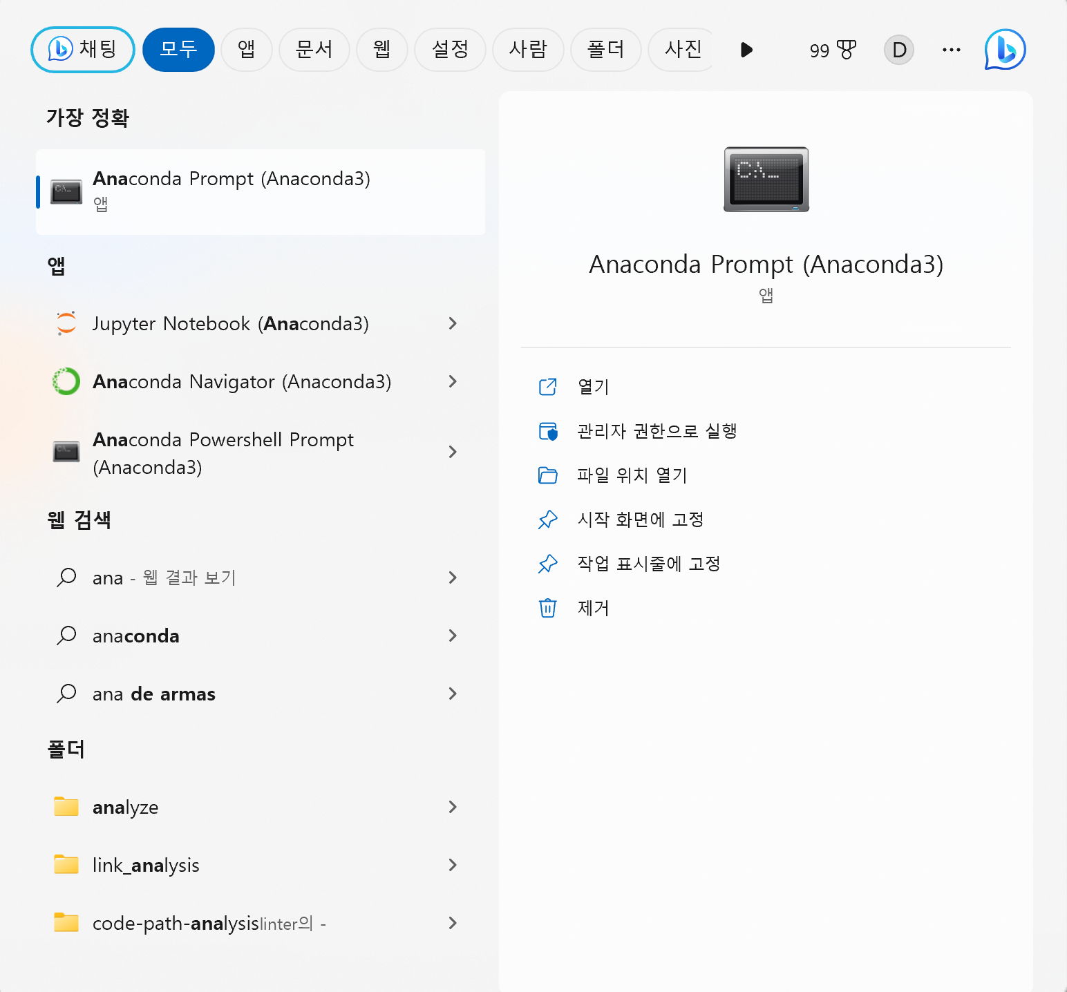
Task: Open the three-dot more options menu
Action: pyautogui.click(x=952, y=50)
